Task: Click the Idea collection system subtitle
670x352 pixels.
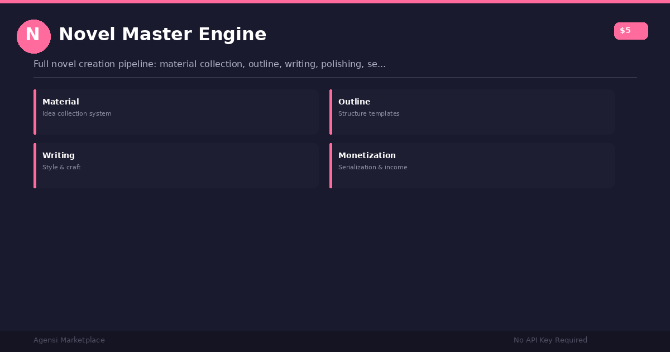Action: 77,114
